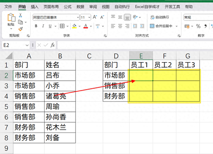This screenshot has width=213, height=154.
Task: Open alignment settings dialog launcher
Action: coord(179,36)
